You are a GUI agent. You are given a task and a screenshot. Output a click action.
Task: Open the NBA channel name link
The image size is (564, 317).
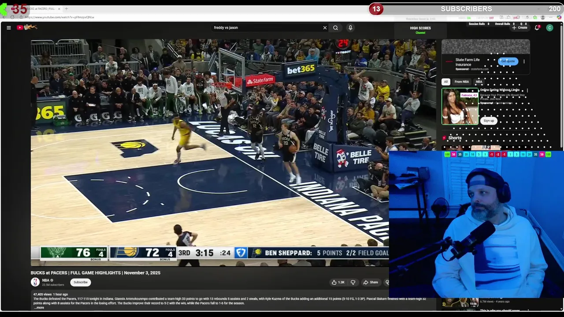click(x=45, y=280)
